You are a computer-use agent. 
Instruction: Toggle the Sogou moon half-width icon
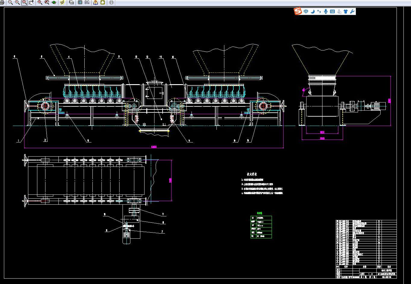(313, 11)
